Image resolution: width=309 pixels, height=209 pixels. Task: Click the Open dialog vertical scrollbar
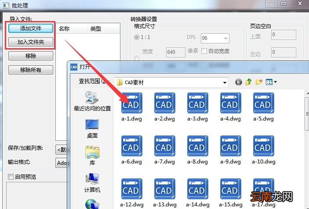coord(307,114)
